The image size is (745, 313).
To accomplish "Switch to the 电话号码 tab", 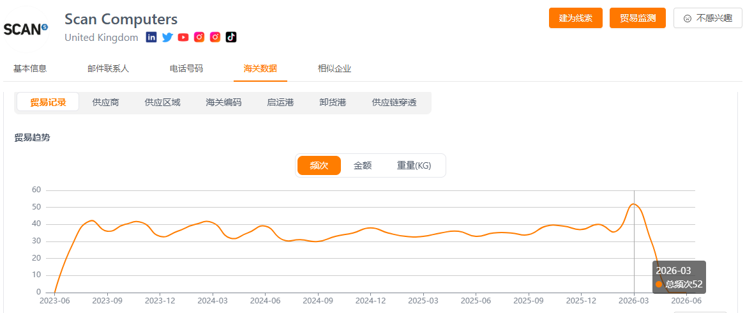I will tap(186, 68).
